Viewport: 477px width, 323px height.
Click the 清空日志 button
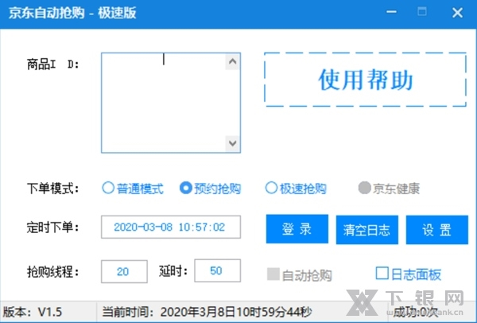[x=366, y=230]
